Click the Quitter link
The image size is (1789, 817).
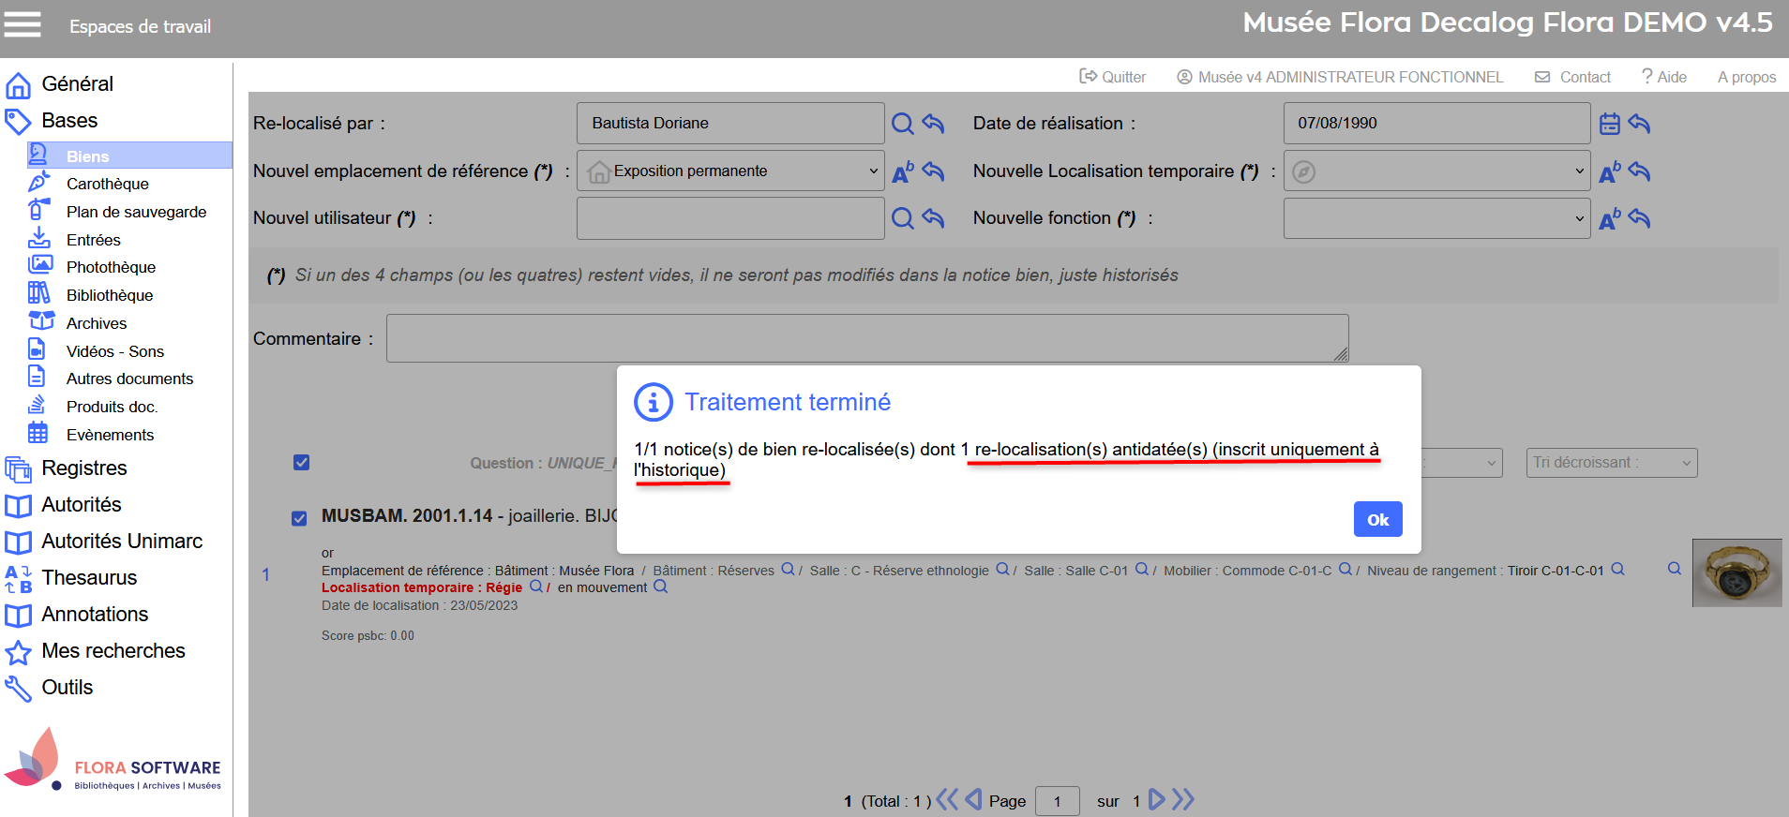(x=1113, y=77)
